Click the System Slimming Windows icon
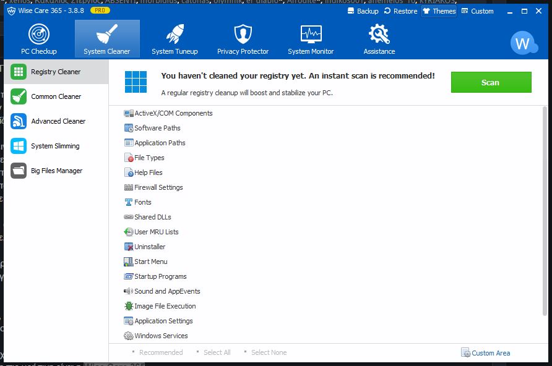 pyautogui.click(x=19, y=146)
